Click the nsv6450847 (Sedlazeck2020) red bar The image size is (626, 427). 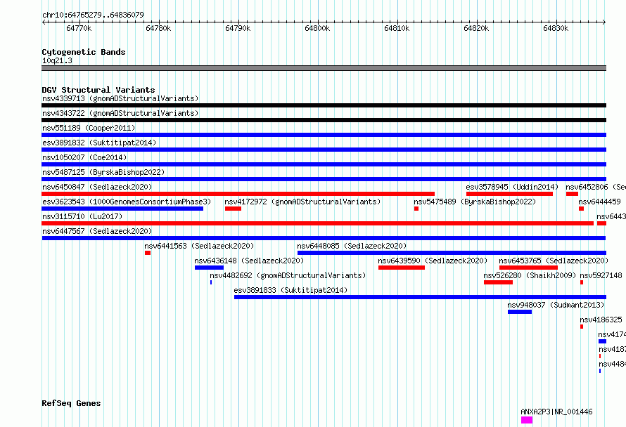pos(238,194)
